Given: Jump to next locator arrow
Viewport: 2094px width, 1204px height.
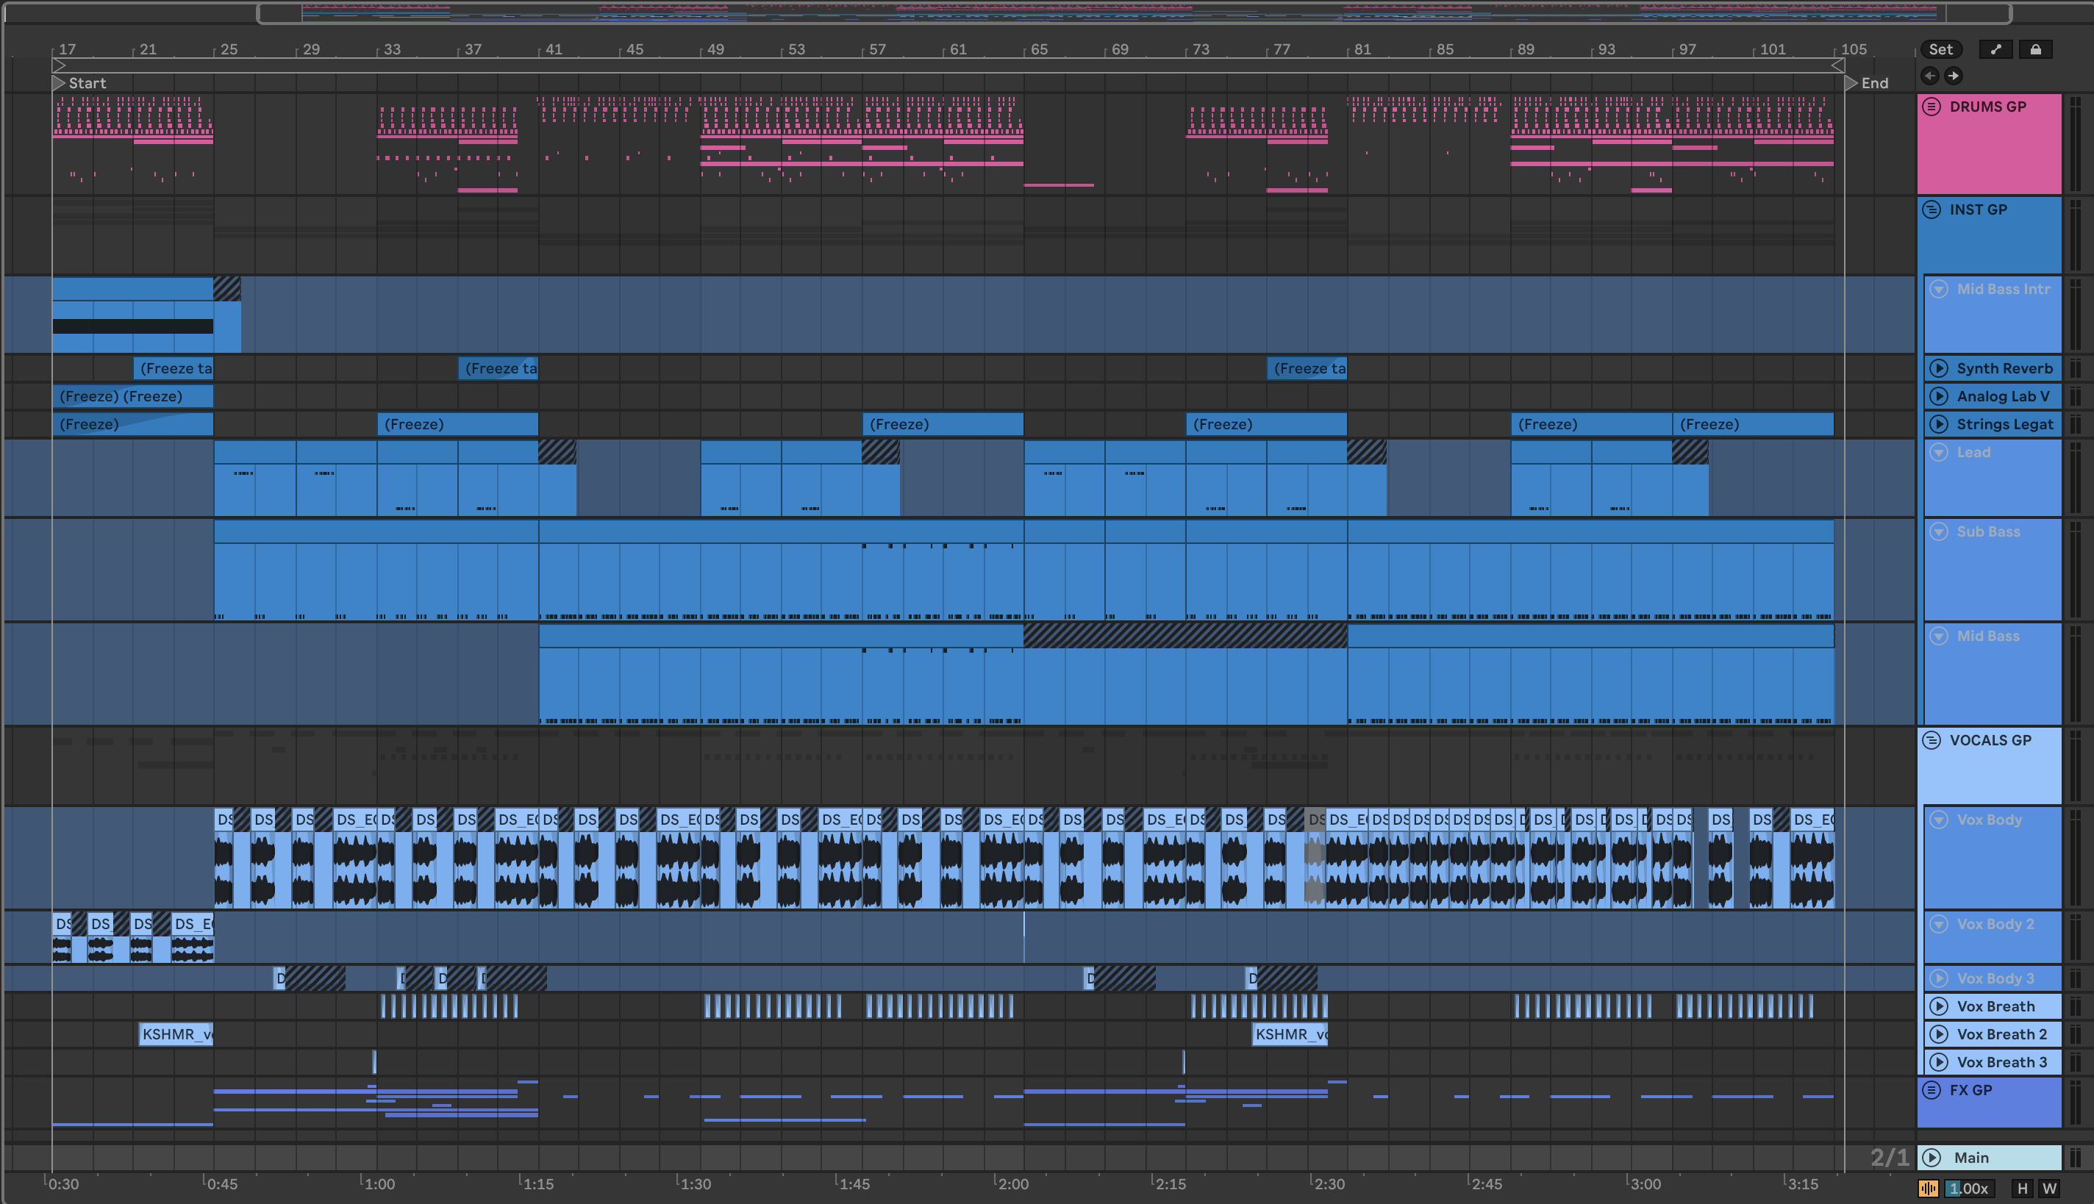Looking at the screenshot, I should tap(1954, 76).
